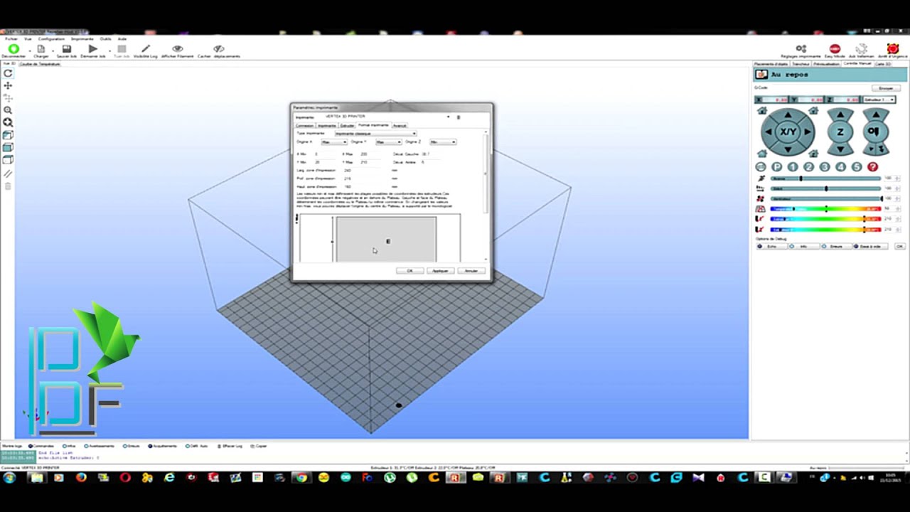Click the red question mark help icon
The width and height of the screenshot is (910, 512).
(x=872, y=167)
